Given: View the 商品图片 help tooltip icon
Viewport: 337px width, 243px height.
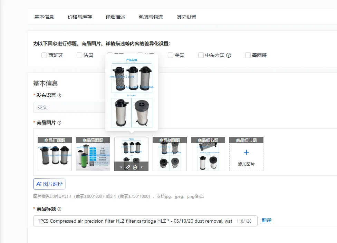Looking at the screenshot, I should [x=59, y=123].
